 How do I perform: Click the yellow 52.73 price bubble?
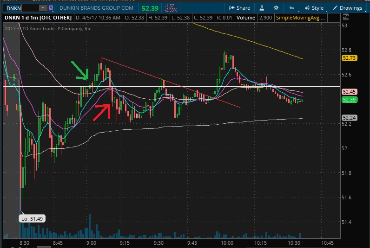(x=349, y=58)
